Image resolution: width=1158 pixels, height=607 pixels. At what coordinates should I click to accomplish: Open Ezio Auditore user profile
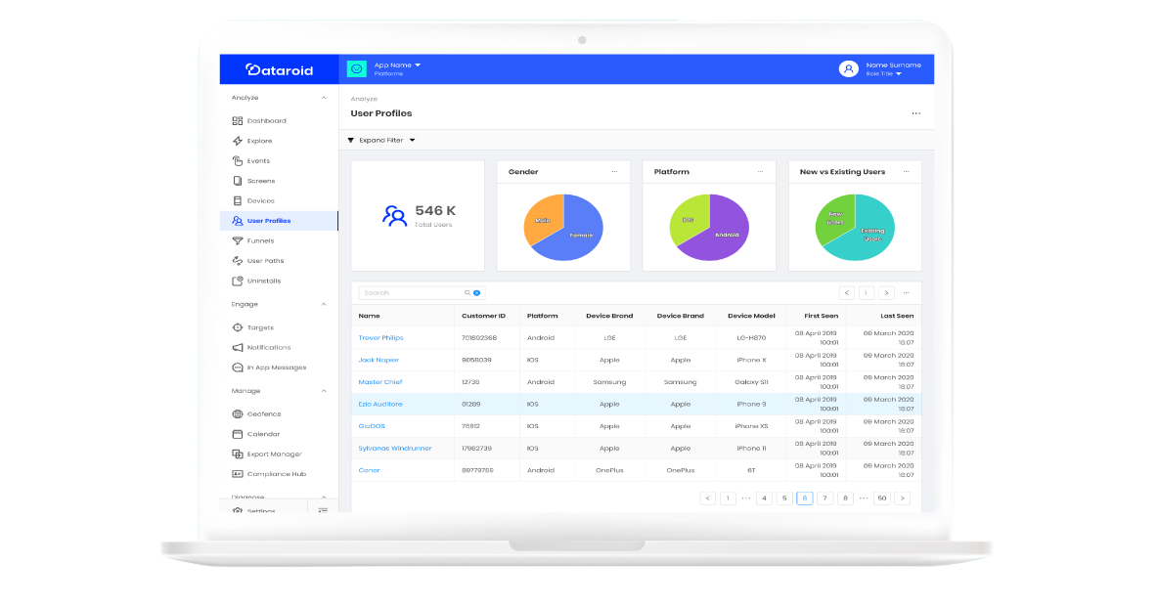click(380, 404)
